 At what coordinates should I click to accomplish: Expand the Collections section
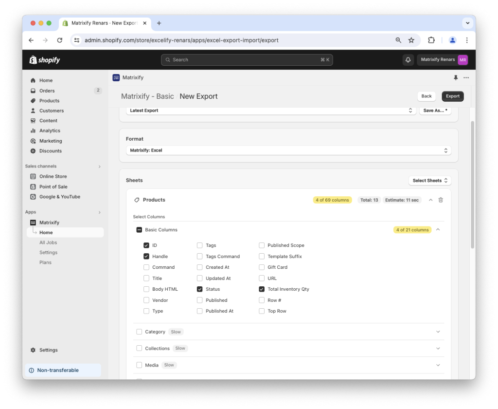(438, 348)
